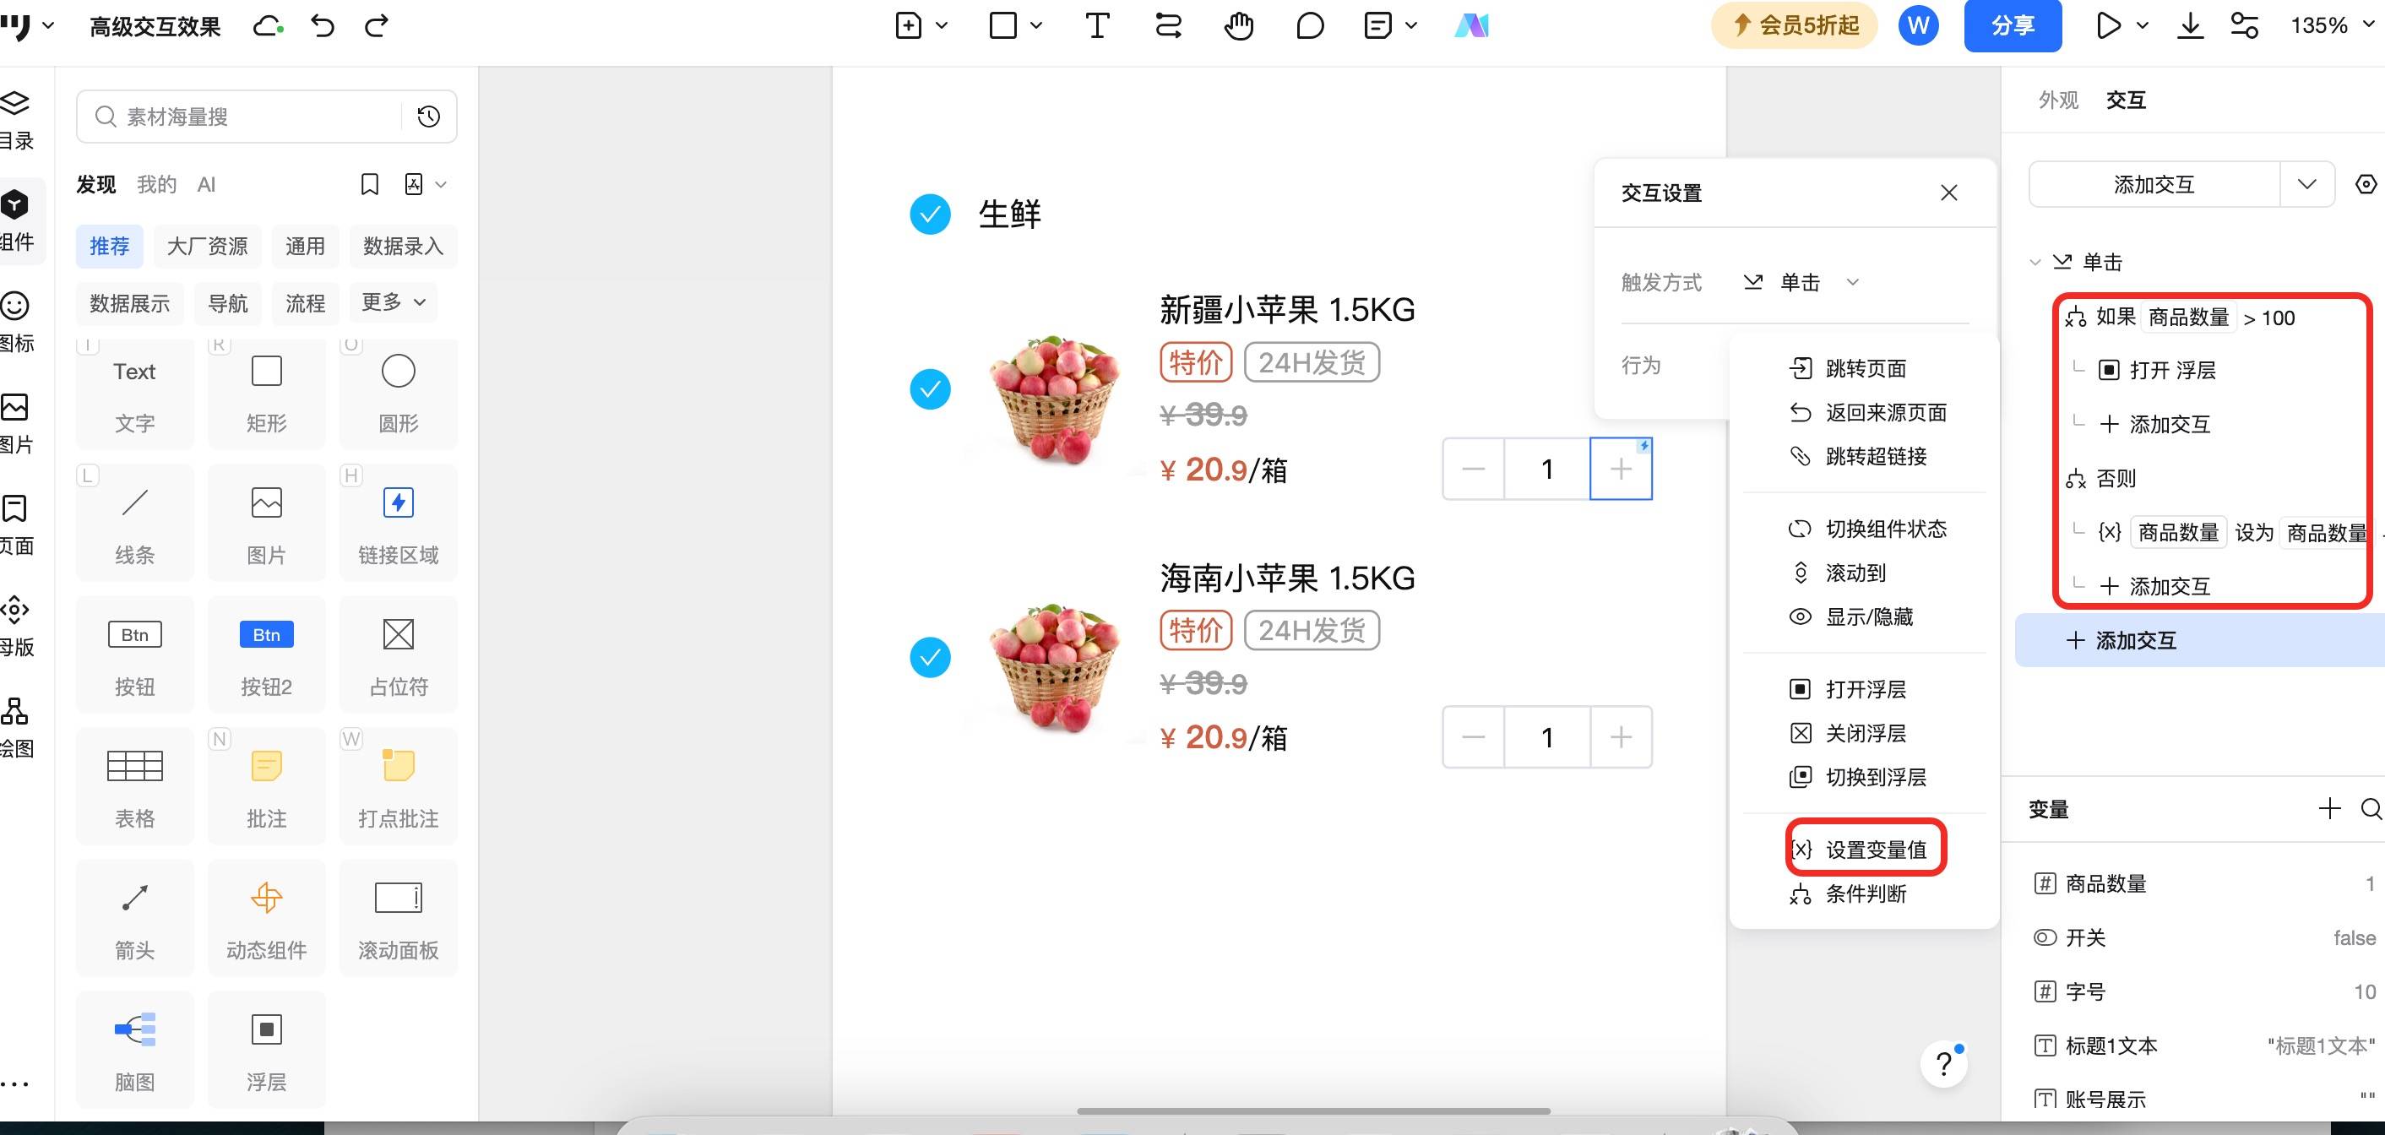This screenshot has height=1135, width=2385.
Task: Choose 设置变量值 from behavior menu
Action: pos(1866,850)
